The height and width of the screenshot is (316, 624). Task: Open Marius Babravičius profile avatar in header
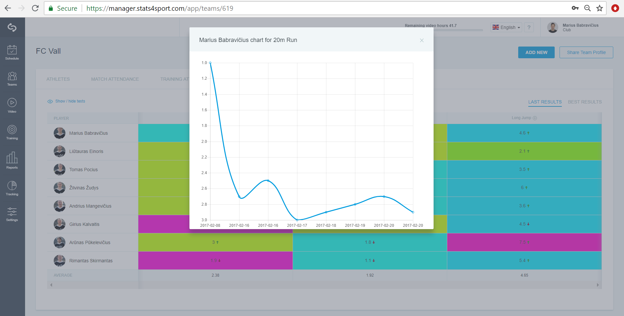[x=552, y=27]
